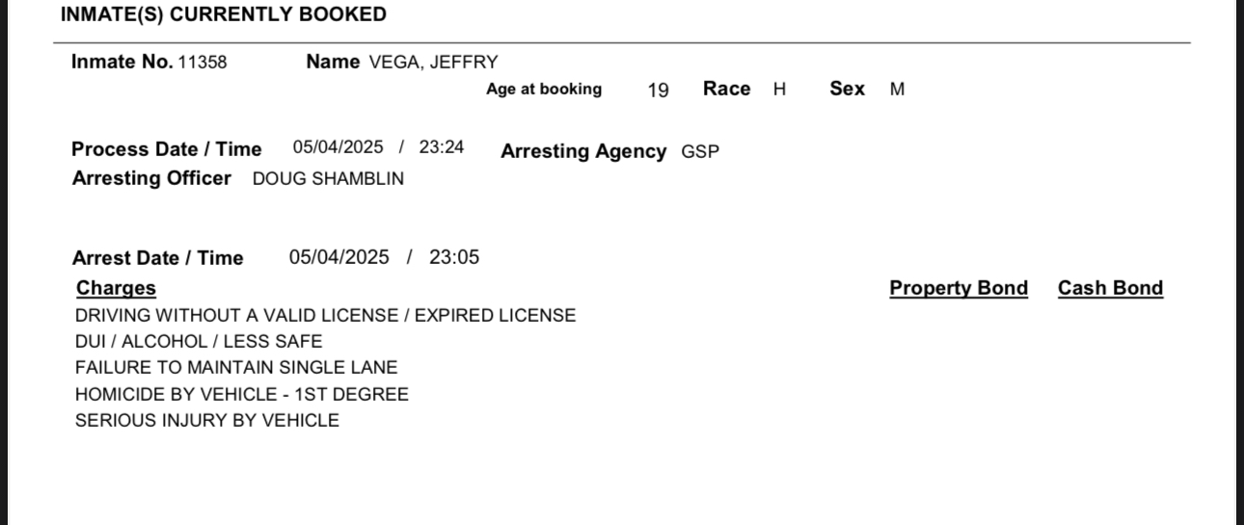Image resolution: width=1244 pixels, height=525 pixels.
Task: Select the SERIOUS INJURY BY VEHICLE charge
Action: (x=207, y=421)
